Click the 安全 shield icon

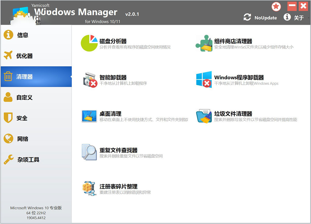coord(8,118)
